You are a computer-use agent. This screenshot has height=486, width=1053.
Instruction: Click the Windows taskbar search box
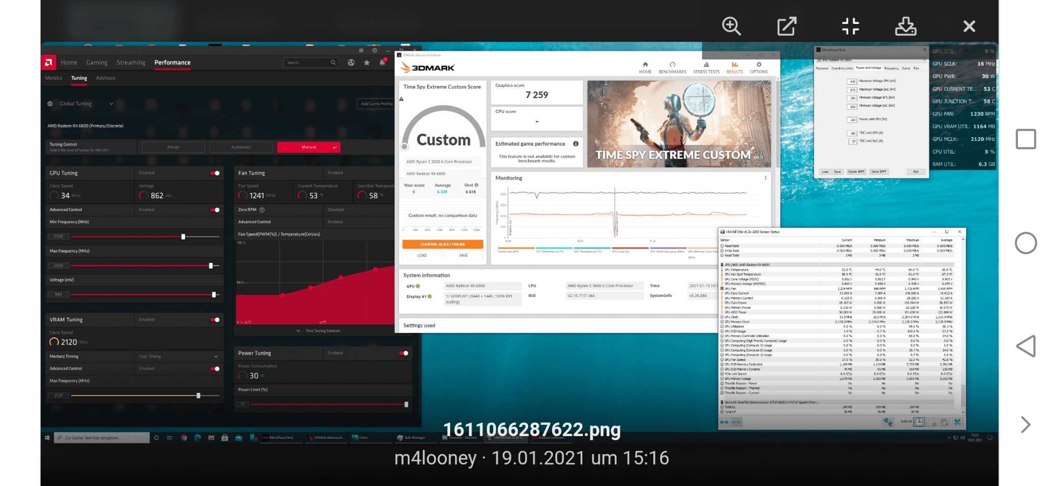(102, 438)
